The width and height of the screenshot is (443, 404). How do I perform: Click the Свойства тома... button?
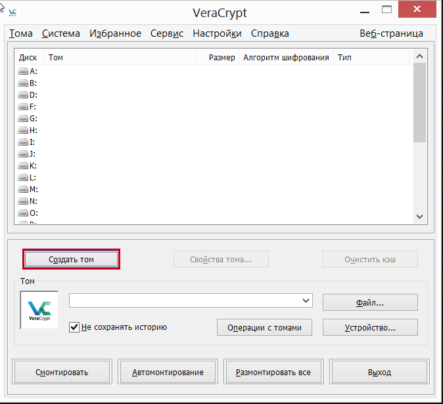tap(221, 259)
